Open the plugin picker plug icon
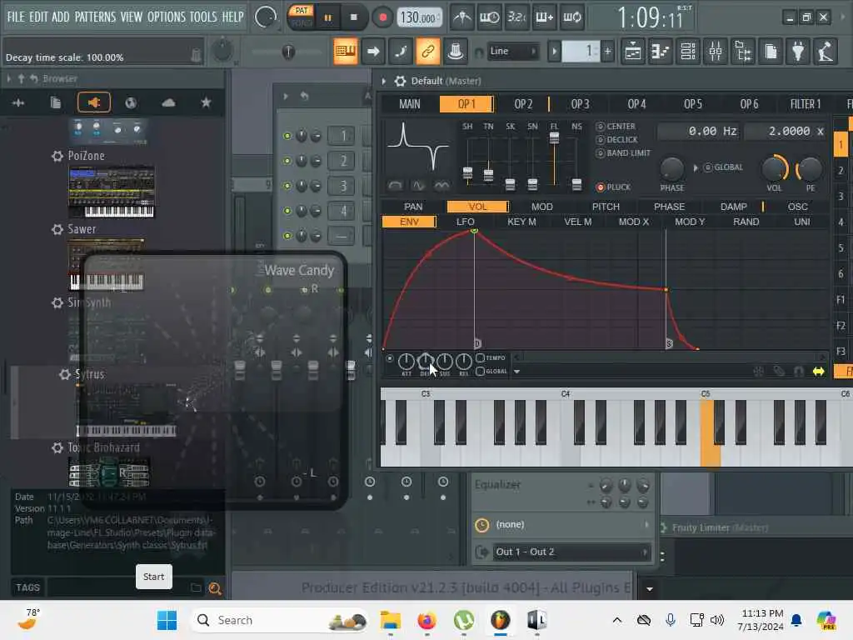This screenshot has width=853, height=640. pyautogui.click(x=798, y=52)
